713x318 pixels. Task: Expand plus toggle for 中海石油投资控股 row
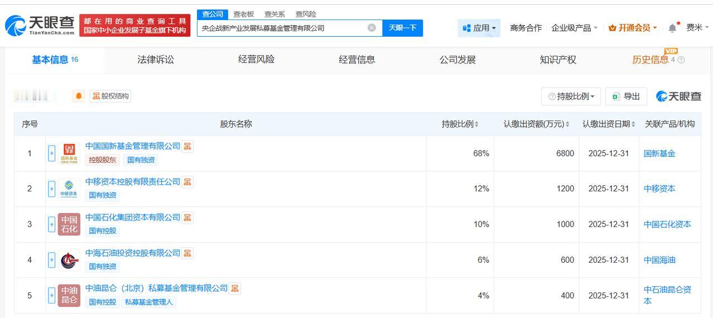[x=52, y=260]
